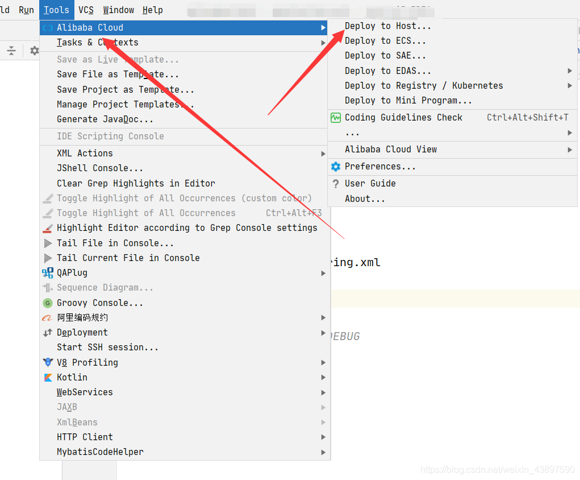Viewport: 580px width, 480px height.
Task: Select About... in Alibaba Cloud submenu
Action: tap(452, 199)
